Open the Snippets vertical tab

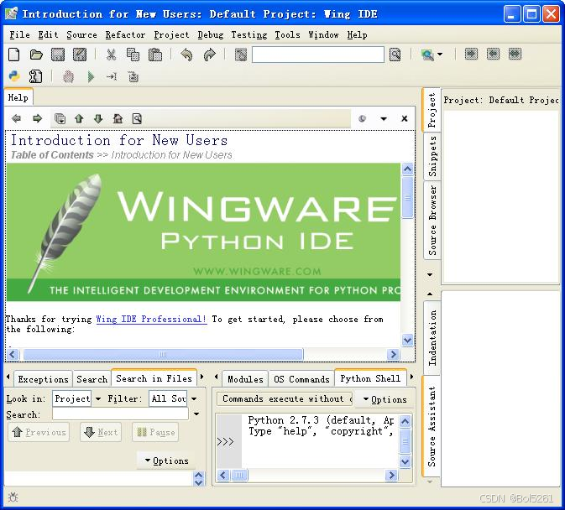432,157
